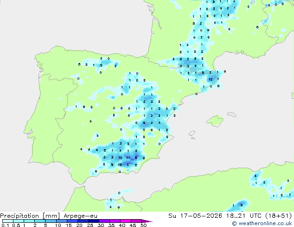
Task: Select the 'Precipitation [mm] Arpege-eu' title text
Action: pos(49,216)
